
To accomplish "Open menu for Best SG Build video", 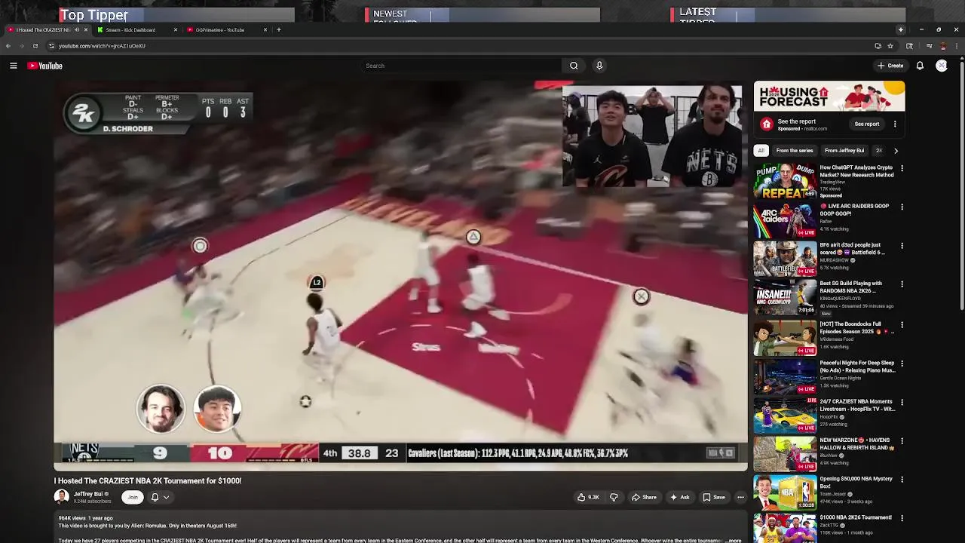I will point(902,284).
